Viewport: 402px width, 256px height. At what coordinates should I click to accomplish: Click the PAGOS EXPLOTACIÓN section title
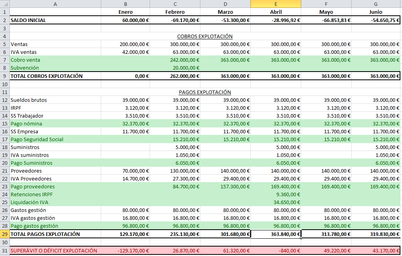point(205,92)
